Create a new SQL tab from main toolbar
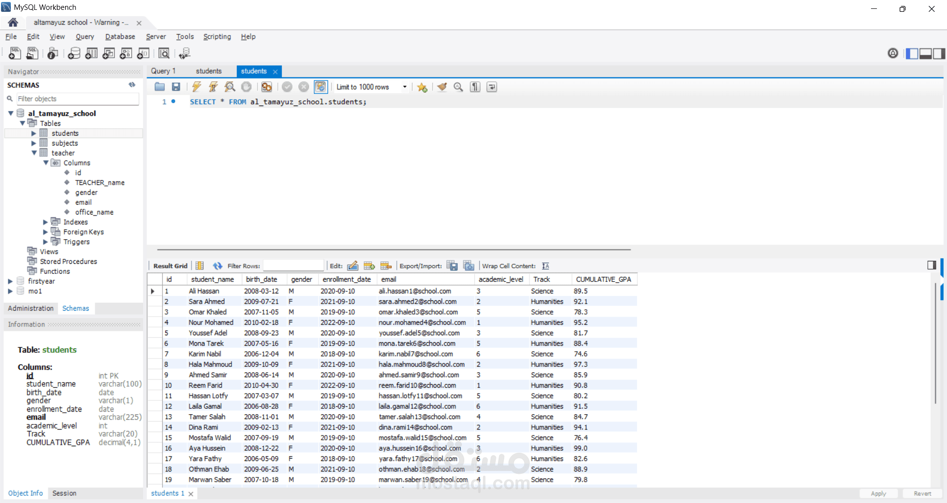Screen dimensions: 947x503 click(15, 53)
